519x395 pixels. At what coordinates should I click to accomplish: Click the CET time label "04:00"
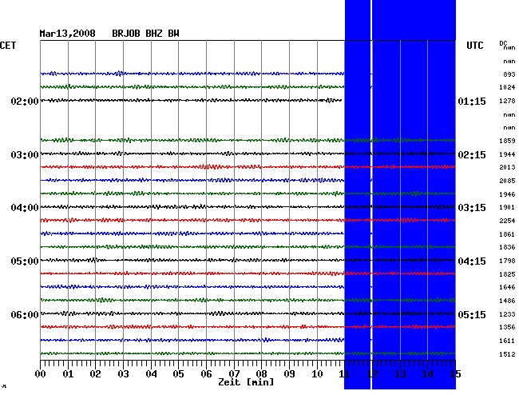[25, 208]
